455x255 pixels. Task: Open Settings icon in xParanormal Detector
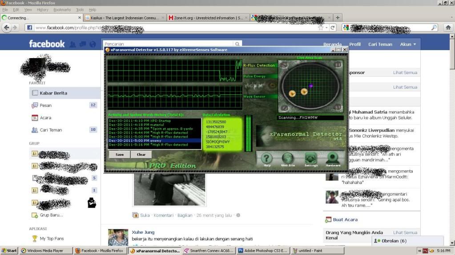click(x=310, y=159)
